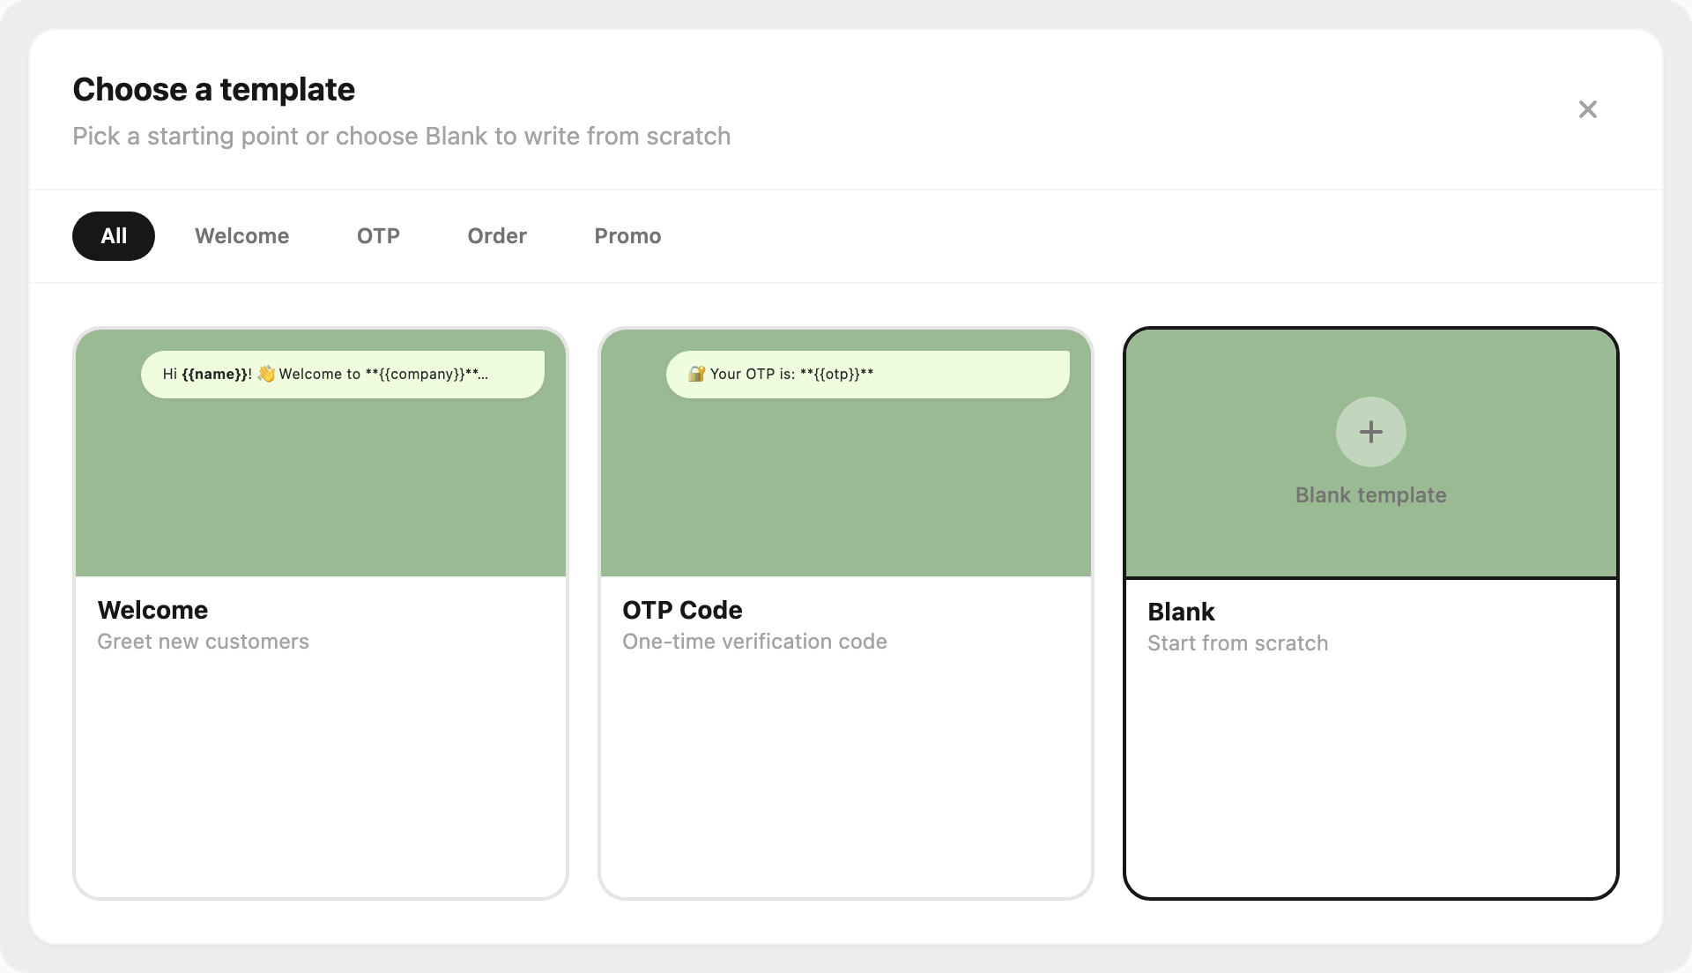This screenshot has width=1692, height=973.
Task: Click the 'Pick a starting point' subtitle
Action: [x=401, y=137]
